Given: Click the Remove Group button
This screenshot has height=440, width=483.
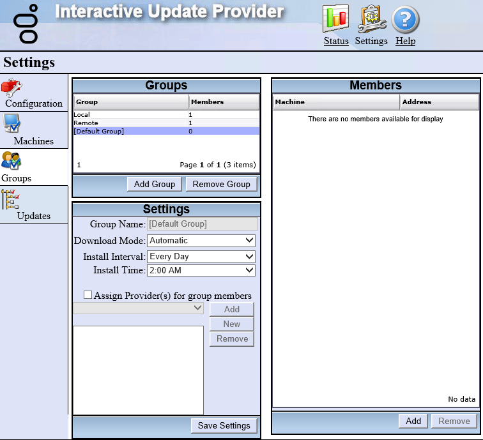Looking at the screenshot, I should coord(222,184).
